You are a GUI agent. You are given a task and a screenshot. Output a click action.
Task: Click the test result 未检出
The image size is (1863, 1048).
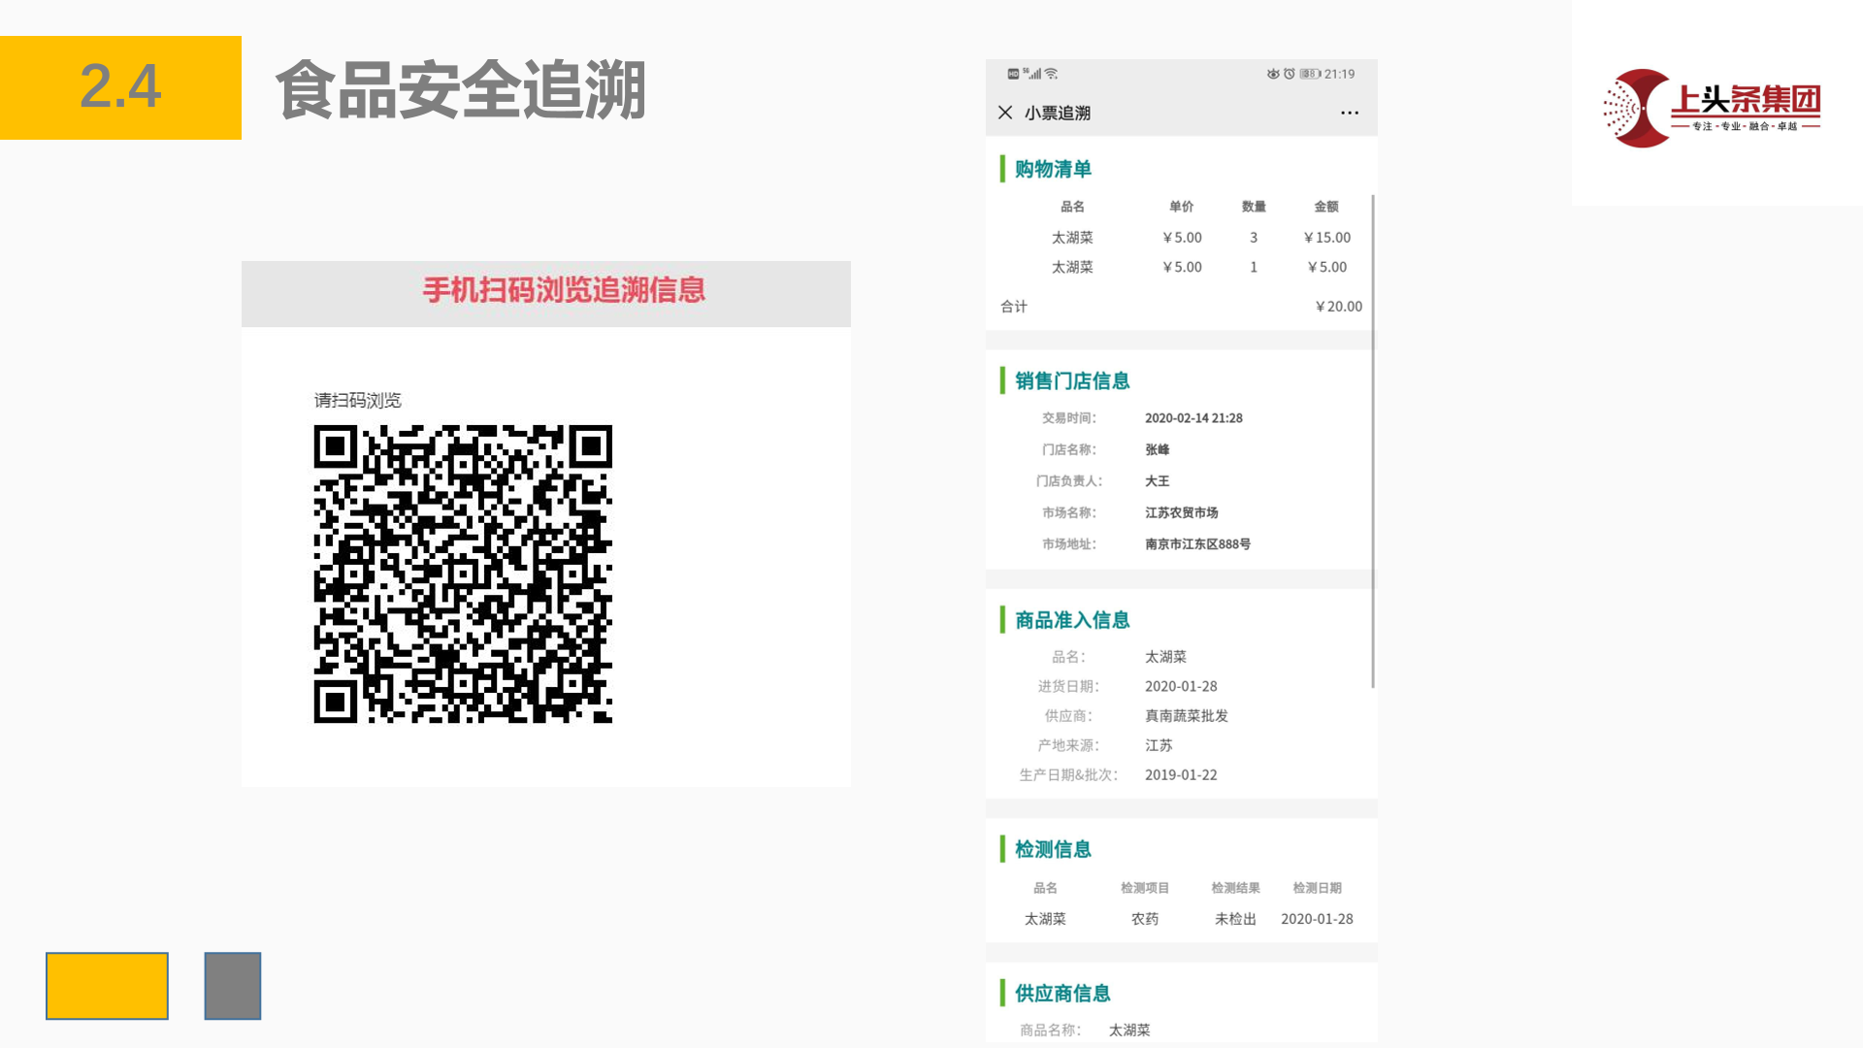click(x=1235, y=918)
